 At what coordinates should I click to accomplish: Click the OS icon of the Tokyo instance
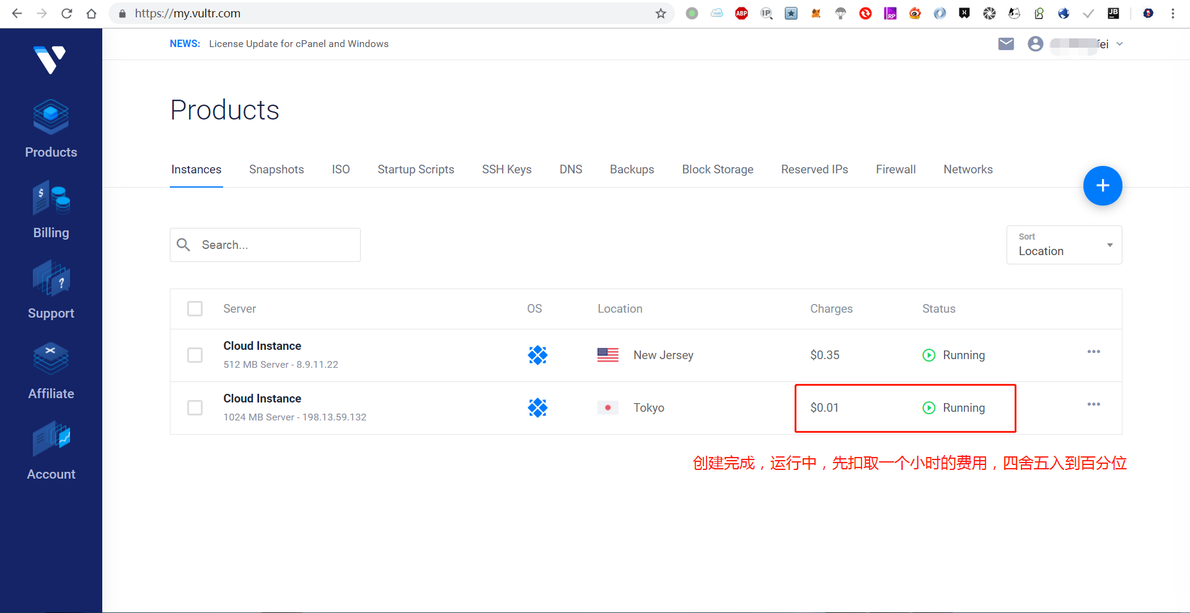[537, 408]
